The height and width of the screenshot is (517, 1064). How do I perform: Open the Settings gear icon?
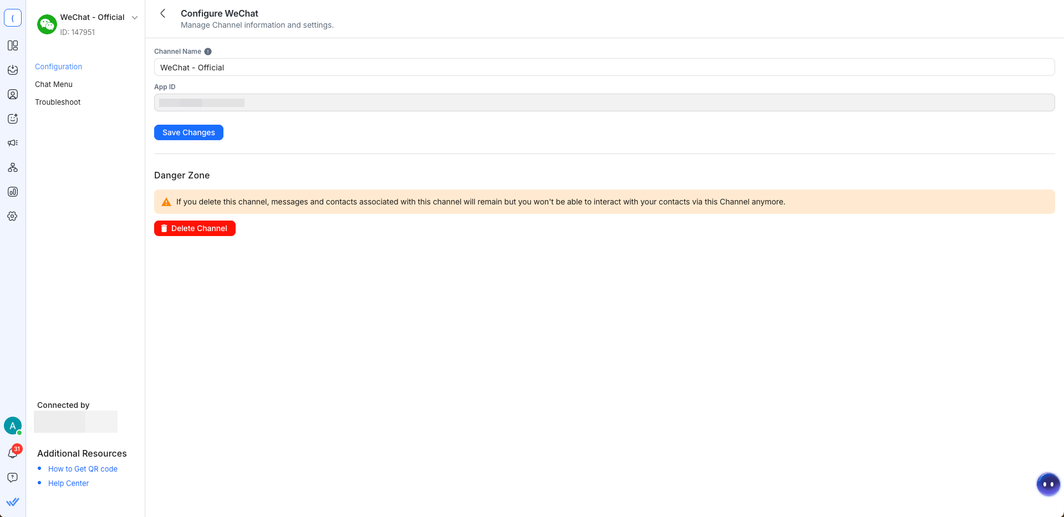13,216
